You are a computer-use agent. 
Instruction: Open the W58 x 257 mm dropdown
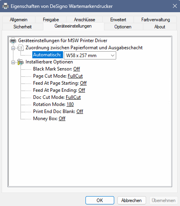pyautogui.click(x=90, y=56)
